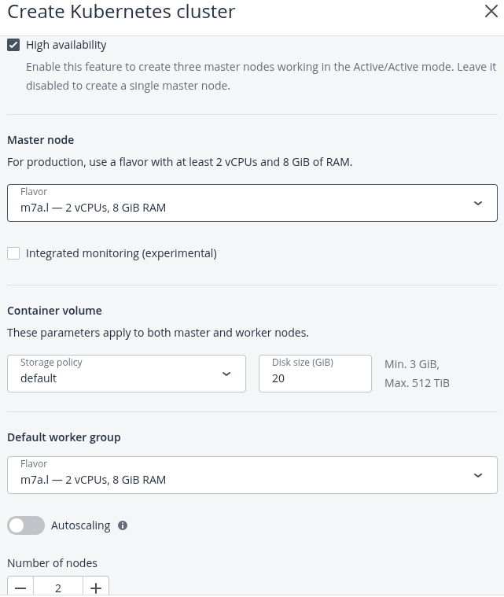Screen dimensions: 504x597
Task: Click the Storage policy chevron arrow
Action: tap(226, 374)
